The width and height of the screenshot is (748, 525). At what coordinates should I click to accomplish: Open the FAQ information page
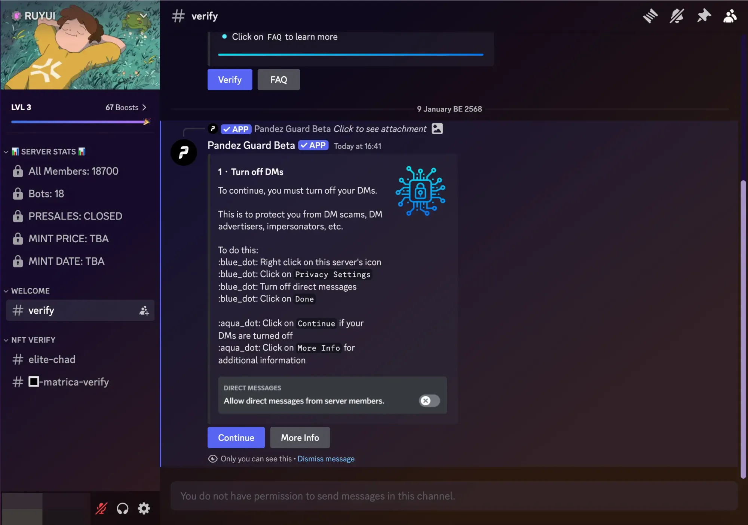tap(279, 80)
